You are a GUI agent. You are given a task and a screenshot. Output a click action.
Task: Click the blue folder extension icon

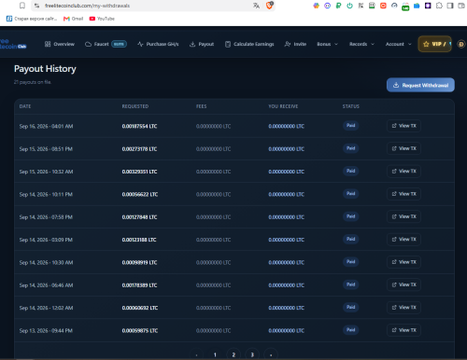tap(417, 6)
